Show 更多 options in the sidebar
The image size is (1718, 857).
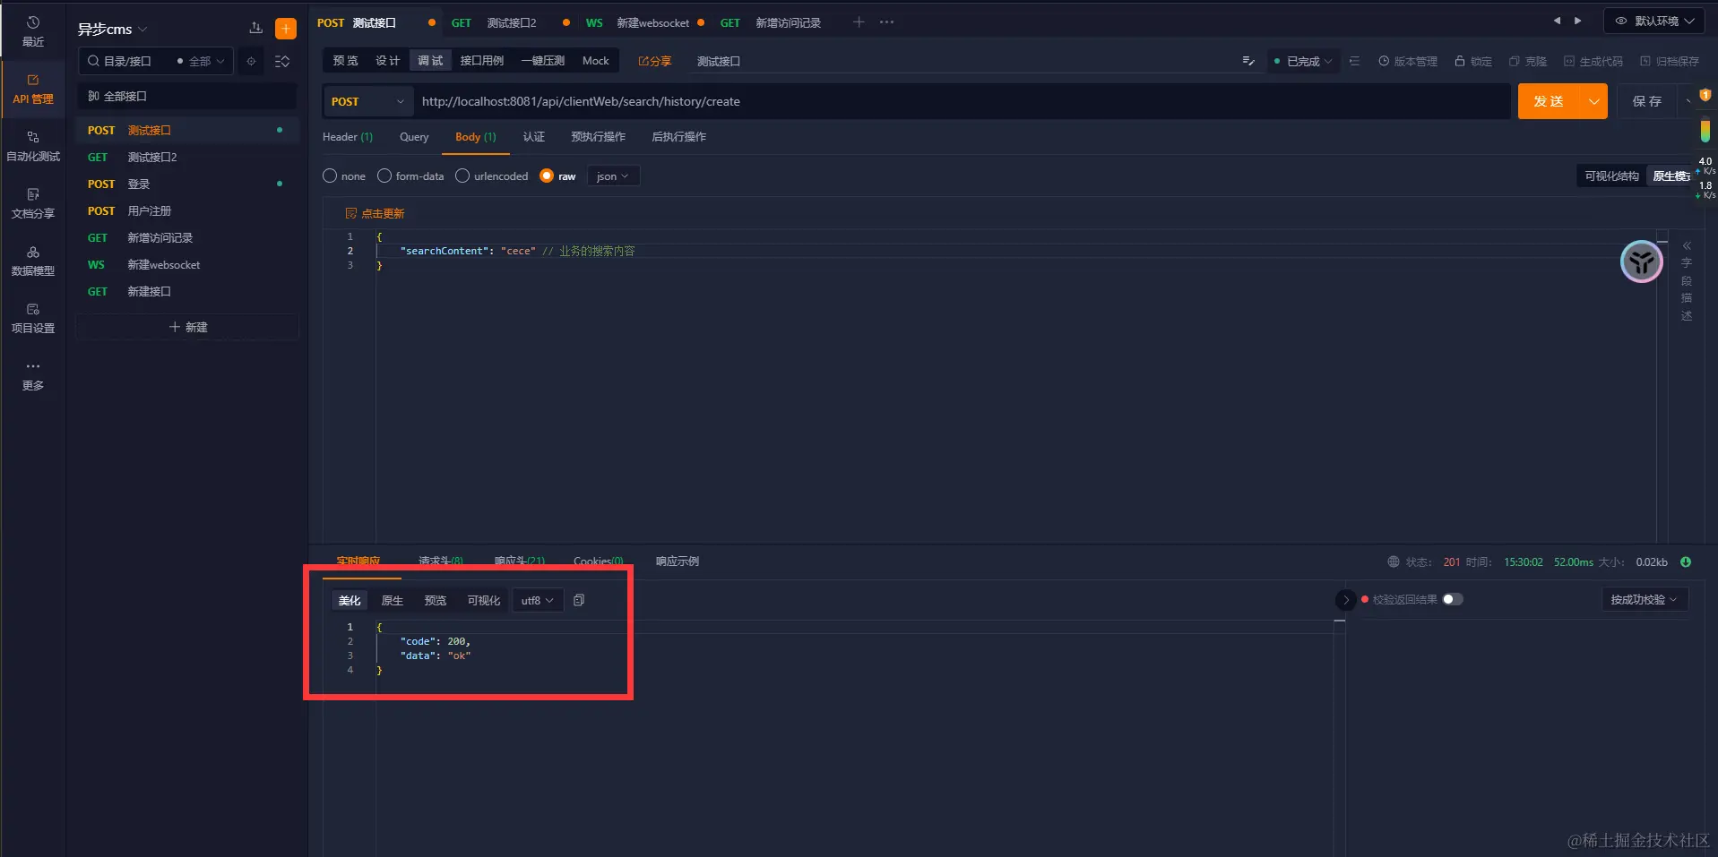click(x=33, y=375)
